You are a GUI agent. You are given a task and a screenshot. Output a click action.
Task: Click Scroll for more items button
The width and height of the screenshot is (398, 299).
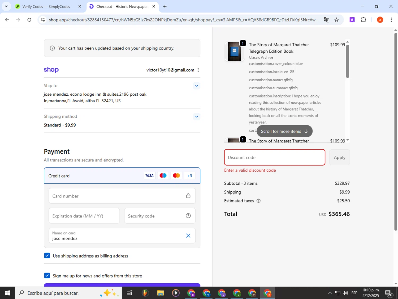pos(284,131)
